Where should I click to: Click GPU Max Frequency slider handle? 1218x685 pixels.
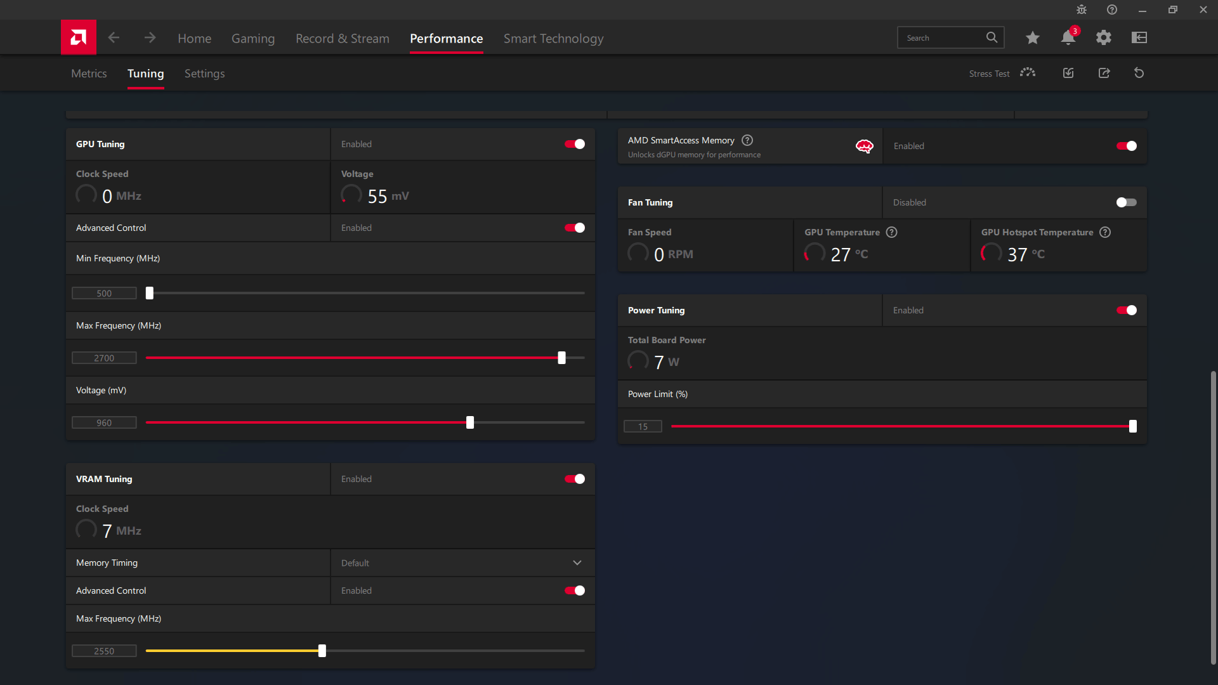tap(561, 358)
